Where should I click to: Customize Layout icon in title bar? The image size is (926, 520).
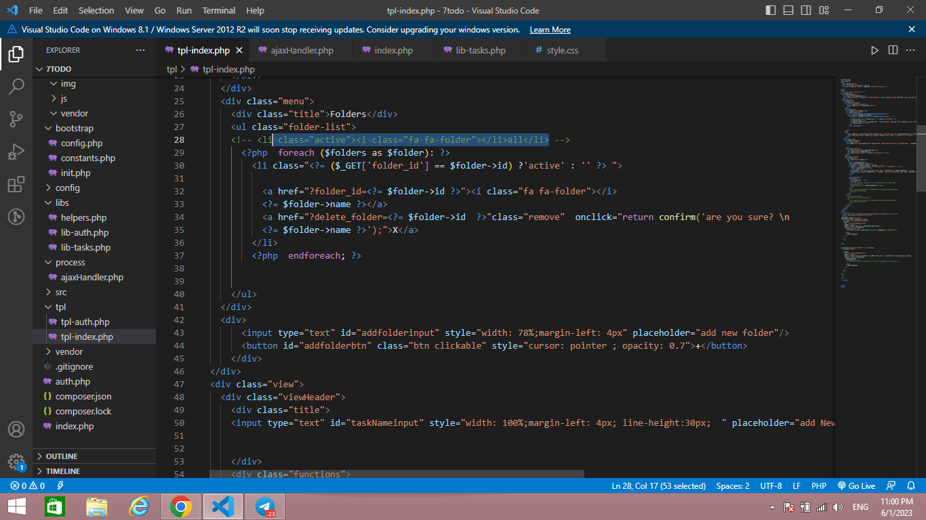pos(824,10)
